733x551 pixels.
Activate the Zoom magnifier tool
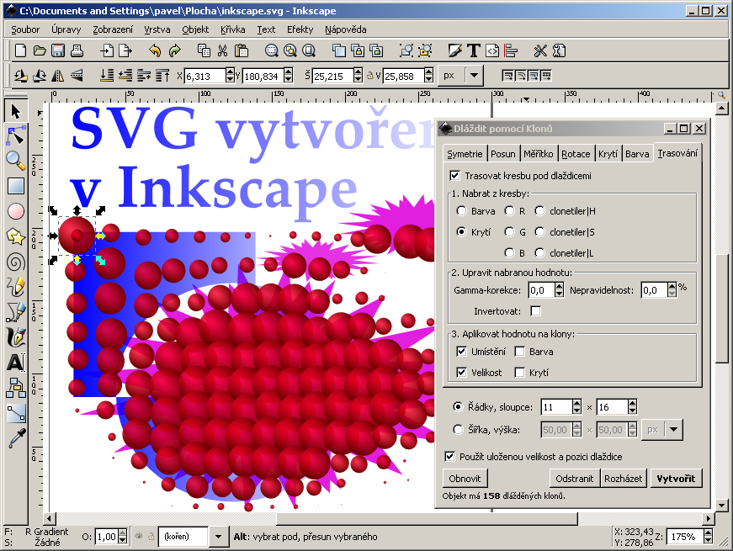coord(16,161)
